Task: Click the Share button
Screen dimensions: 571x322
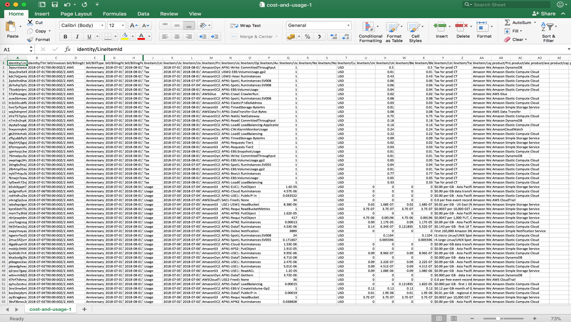Action: (544, 14)
